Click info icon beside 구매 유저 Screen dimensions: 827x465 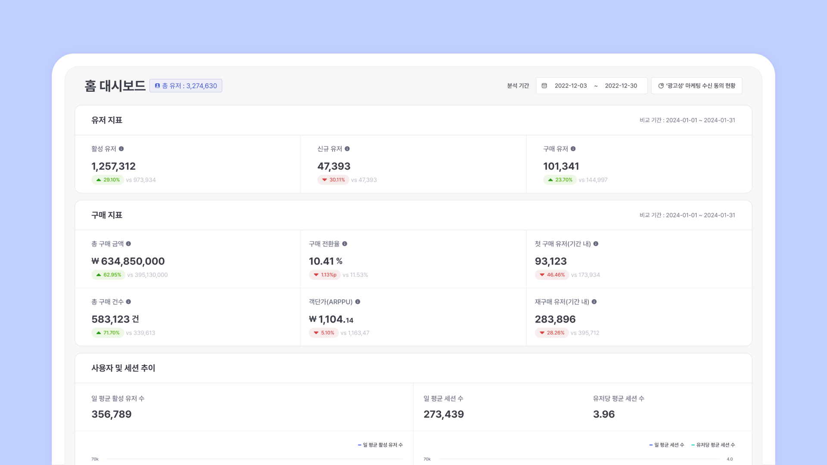click(573, 149)
